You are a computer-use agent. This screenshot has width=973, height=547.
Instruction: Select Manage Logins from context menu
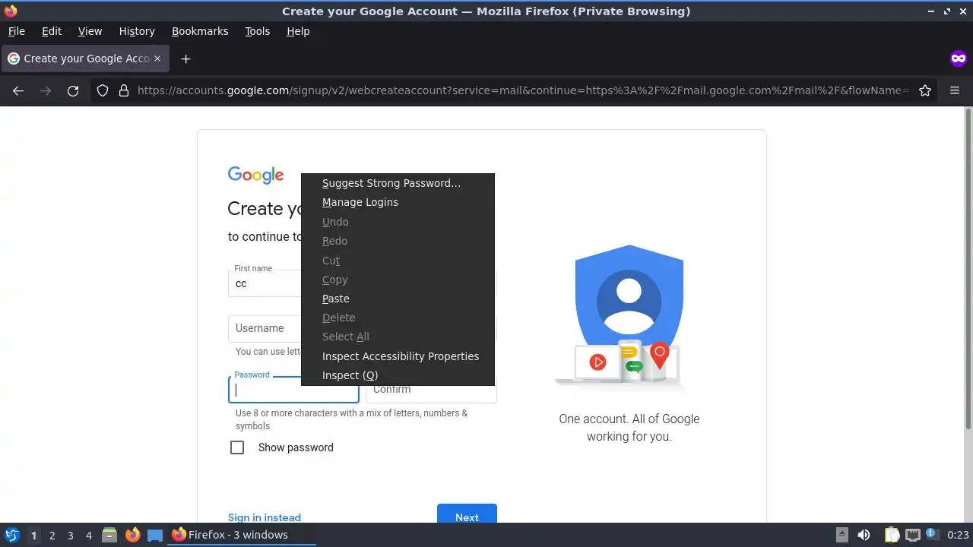tap(398, 202)
